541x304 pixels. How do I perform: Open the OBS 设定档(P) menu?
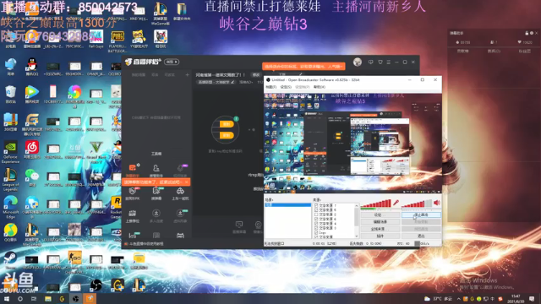[303, 87]
